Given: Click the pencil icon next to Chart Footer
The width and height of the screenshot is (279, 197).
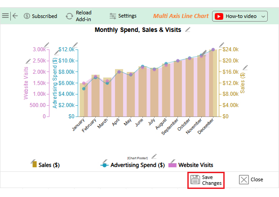Looking at the screenshot, I should 154,157.
